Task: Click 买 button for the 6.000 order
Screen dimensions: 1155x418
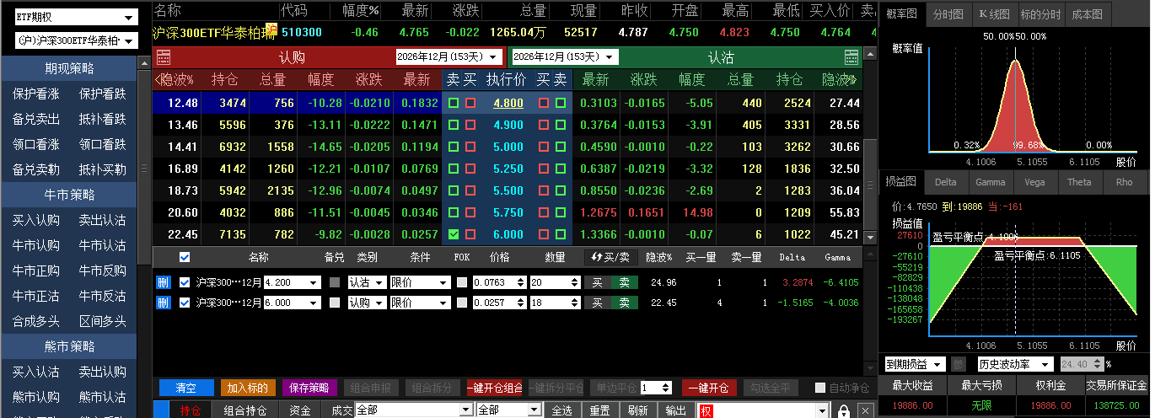Action: click(x=598, y=302)
